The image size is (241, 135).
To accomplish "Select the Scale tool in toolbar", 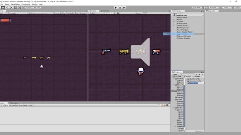I will coord(11,7).
